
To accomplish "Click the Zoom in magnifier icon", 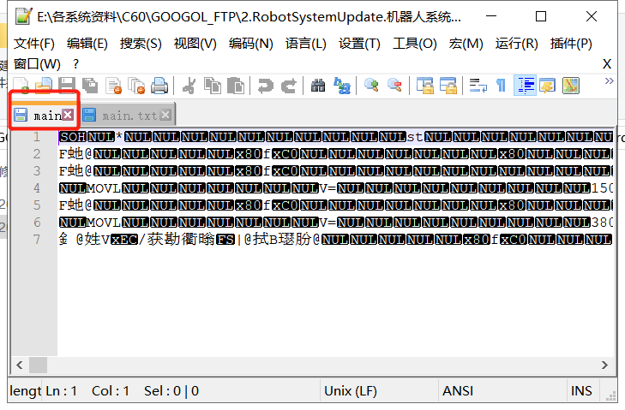I will [371, 86].
